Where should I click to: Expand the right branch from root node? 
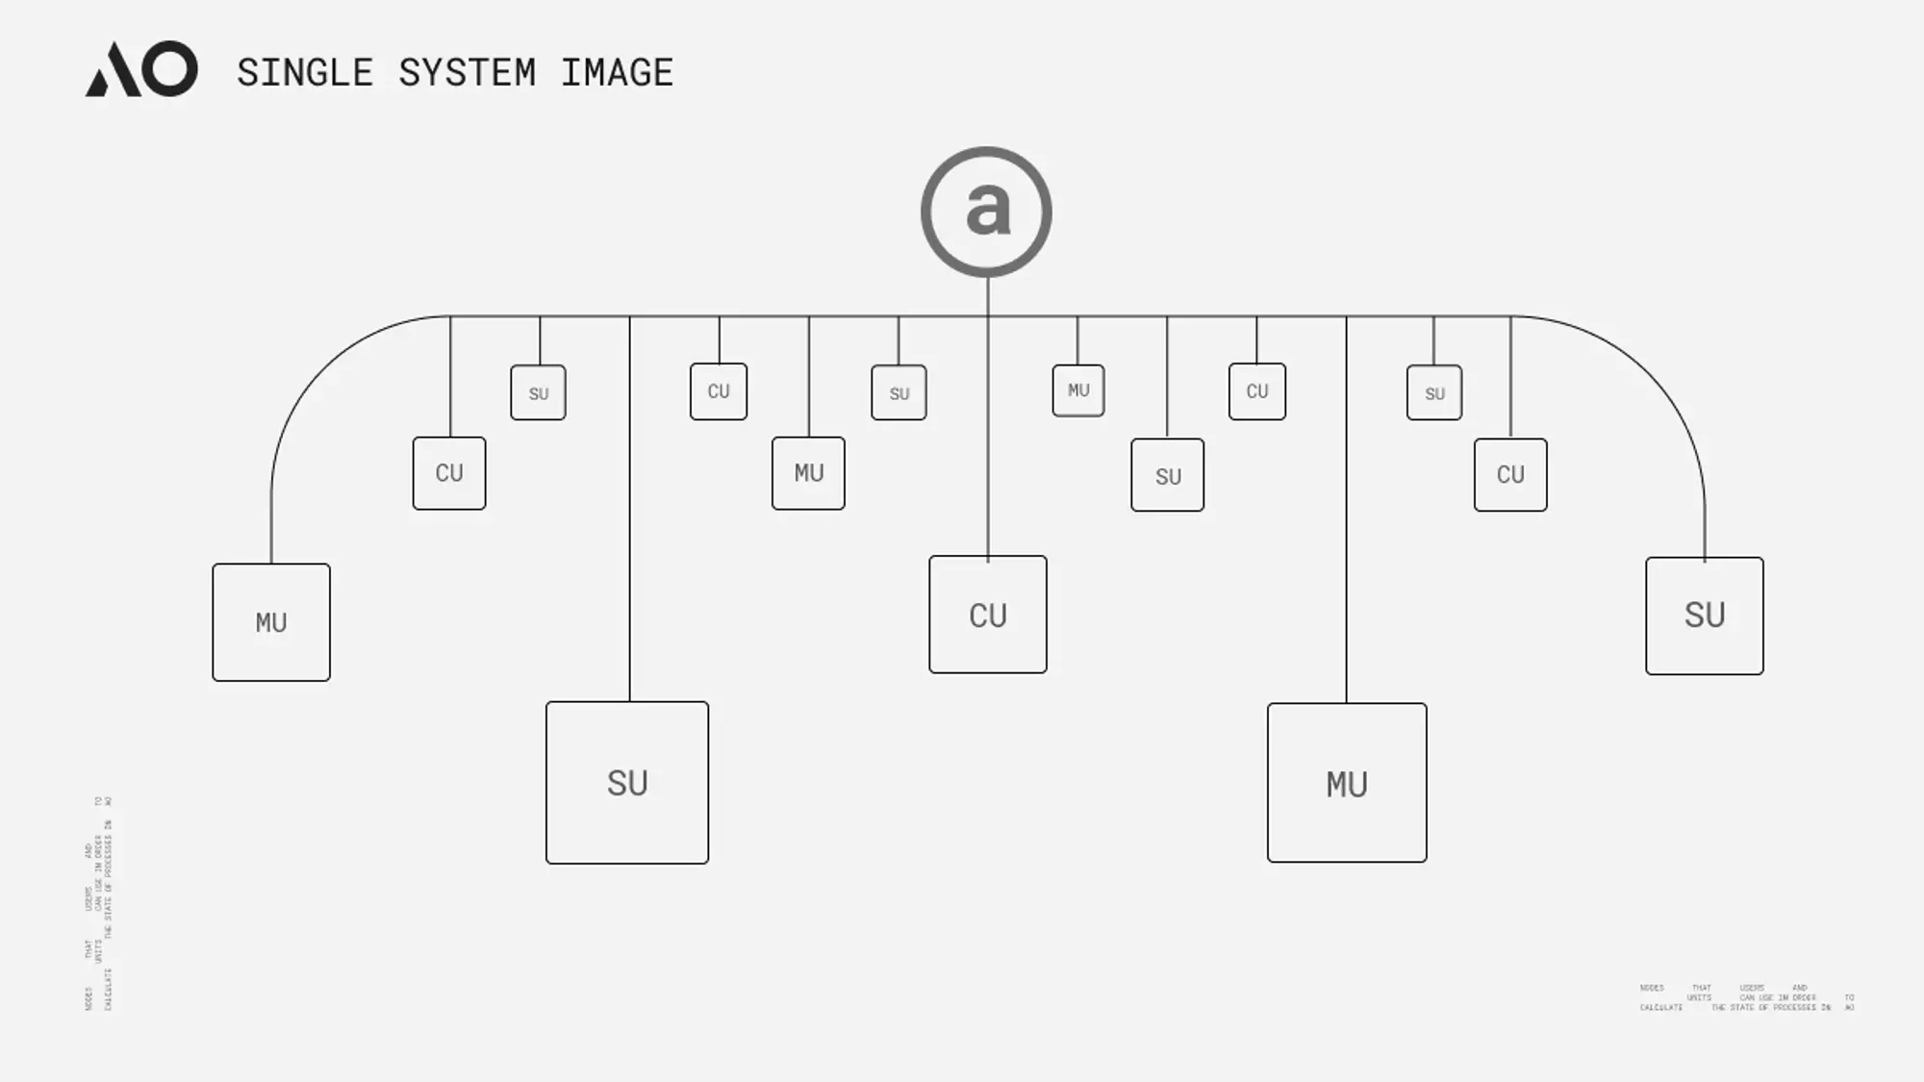pyautogui.click(x=1704, y=615)
